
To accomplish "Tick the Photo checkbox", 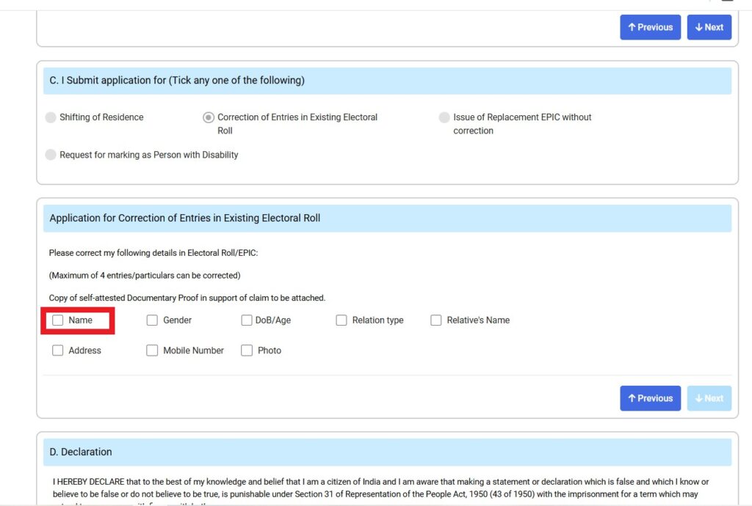I will pos(247,351).
